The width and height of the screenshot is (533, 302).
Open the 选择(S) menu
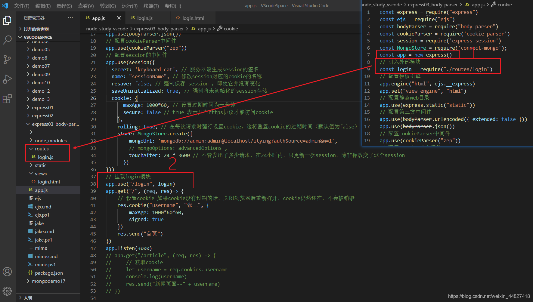click(64, 6)
